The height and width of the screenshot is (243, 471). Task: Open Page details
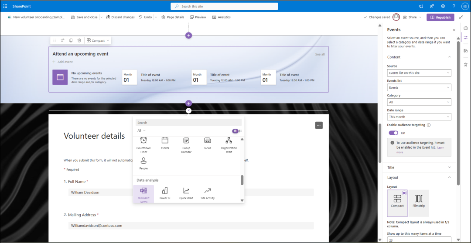(173, 17)
